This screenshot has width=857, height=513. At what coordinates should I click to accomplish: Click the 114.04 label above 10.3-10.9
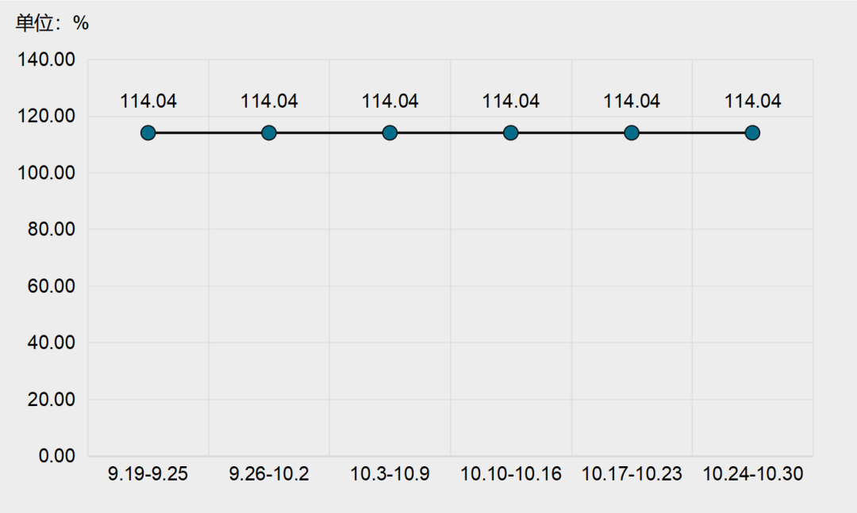click(x=390, y=101)
